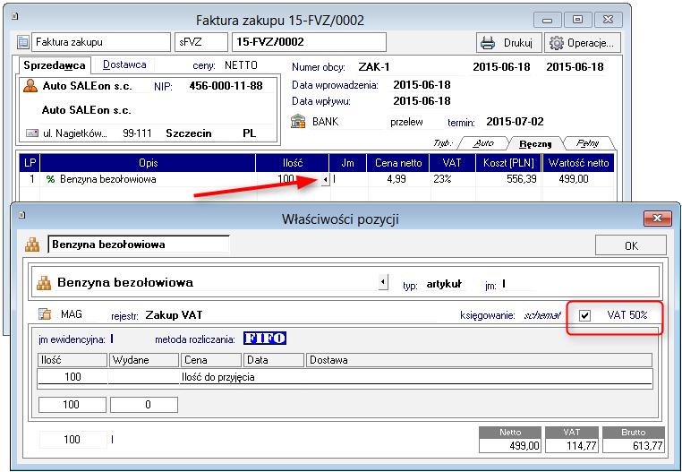The image size is (682, 472).
Task: Click the boxes icon beside the item name field
Action: [32, 245]
